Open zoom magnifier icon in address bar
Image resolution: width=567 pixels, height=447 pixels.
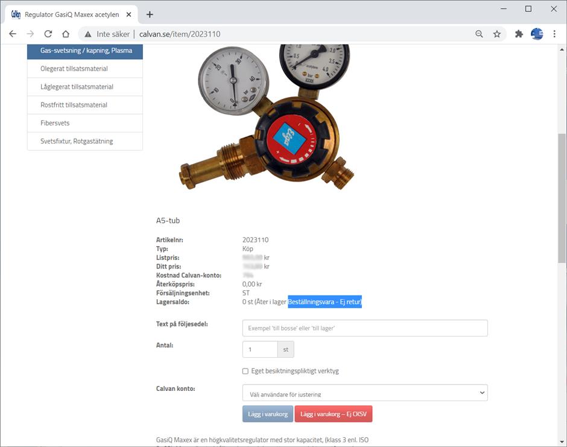click(479, 34)
